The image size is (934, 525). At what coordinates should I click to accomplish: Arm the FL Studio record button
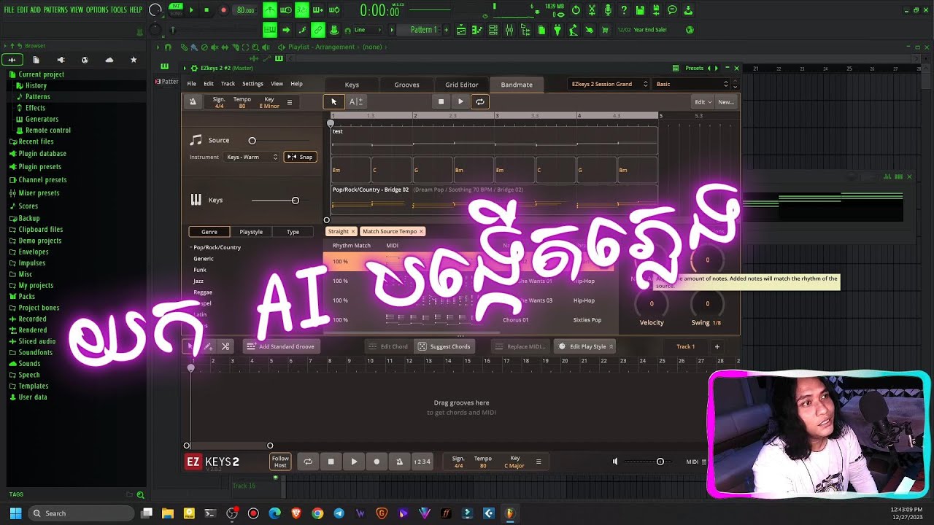(x=223, y=10)
